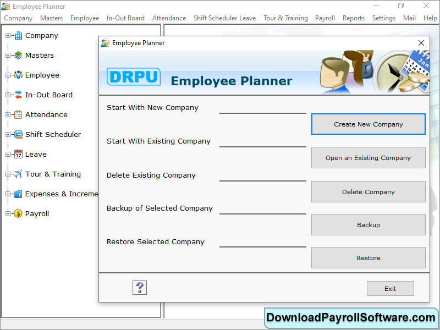This screenshot has height=330, width=440.
Task: Select the Payroll label in tree
Action: [x=37, y=213]
